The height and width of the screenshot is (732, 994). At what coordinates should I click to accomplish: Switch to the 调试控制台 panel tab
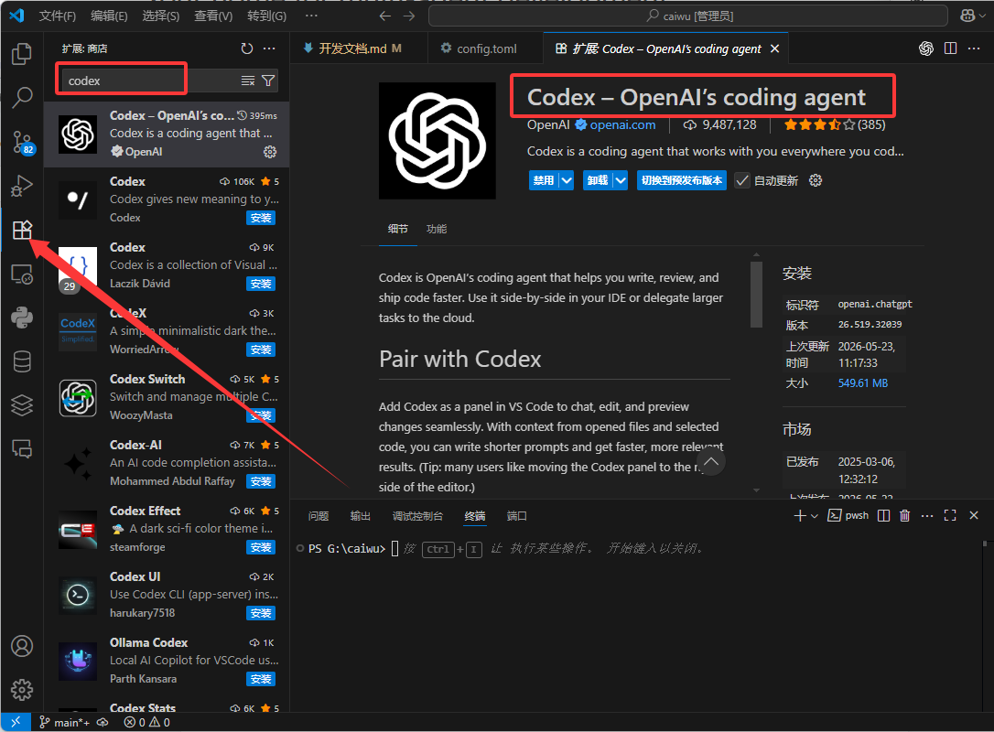pyautogui.click(x=417, y=516)
